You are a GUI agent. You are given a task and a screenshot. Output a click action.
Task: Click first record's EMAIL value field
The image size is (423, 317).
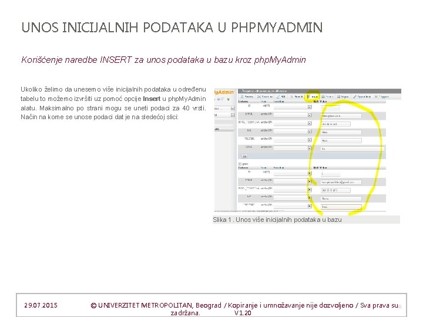tap(341, 116)
